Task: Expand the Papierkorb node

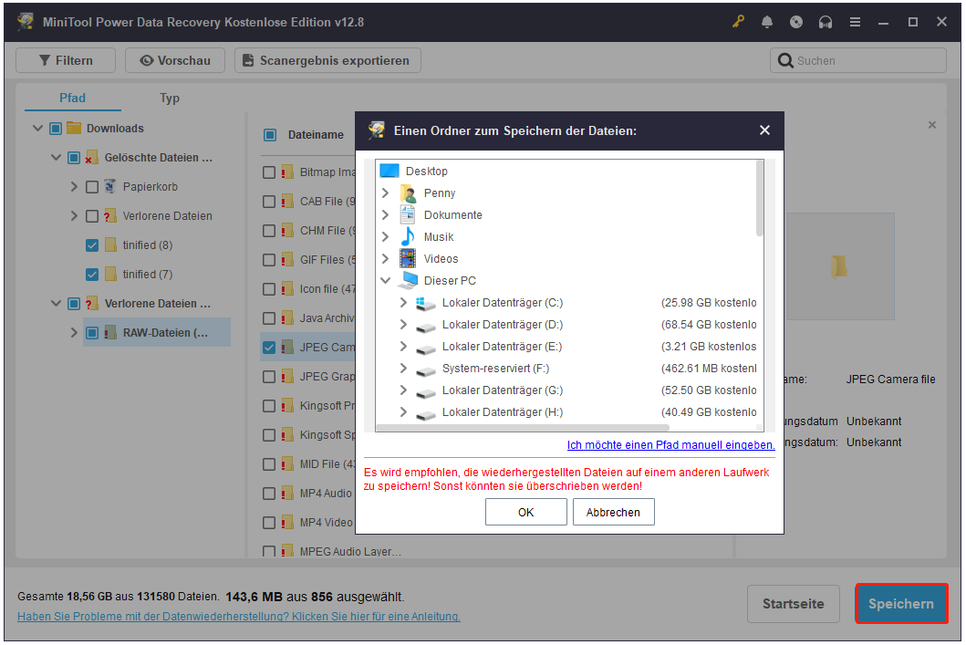Action: [74, 186]
